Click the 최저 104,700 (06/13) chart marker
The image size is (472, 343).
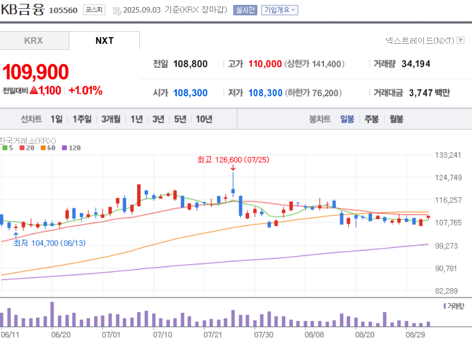(50, 243)
